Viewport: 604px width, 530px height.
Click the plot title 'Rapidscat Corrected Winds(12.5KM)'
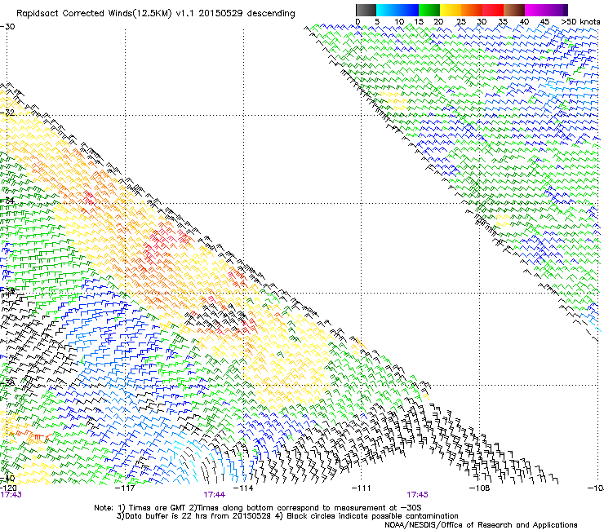pyautogui.click(x=94, y=14)
